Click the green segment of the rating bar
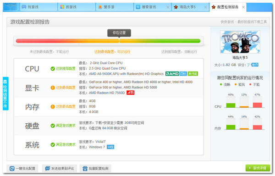This screenshot has width=275, height=176. (174, 41)
